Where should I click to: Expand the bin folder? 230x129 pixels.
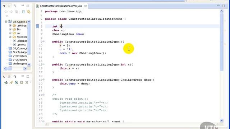coord(10,29)
